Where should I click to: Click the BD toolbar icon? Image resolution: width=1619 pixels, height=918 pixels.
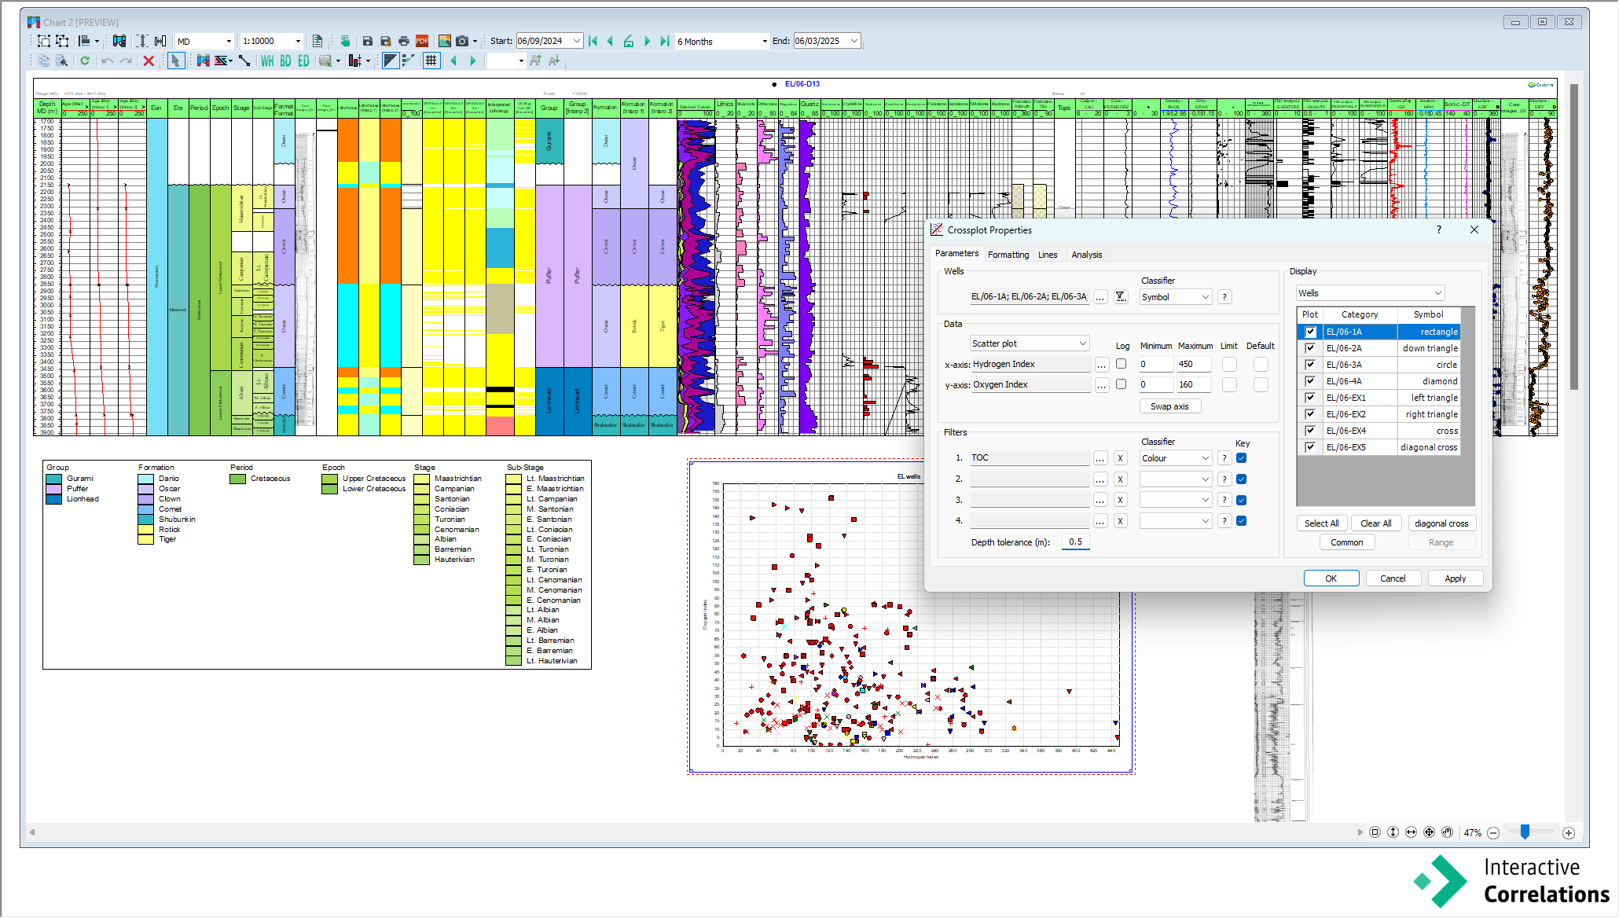click(285, 61)
